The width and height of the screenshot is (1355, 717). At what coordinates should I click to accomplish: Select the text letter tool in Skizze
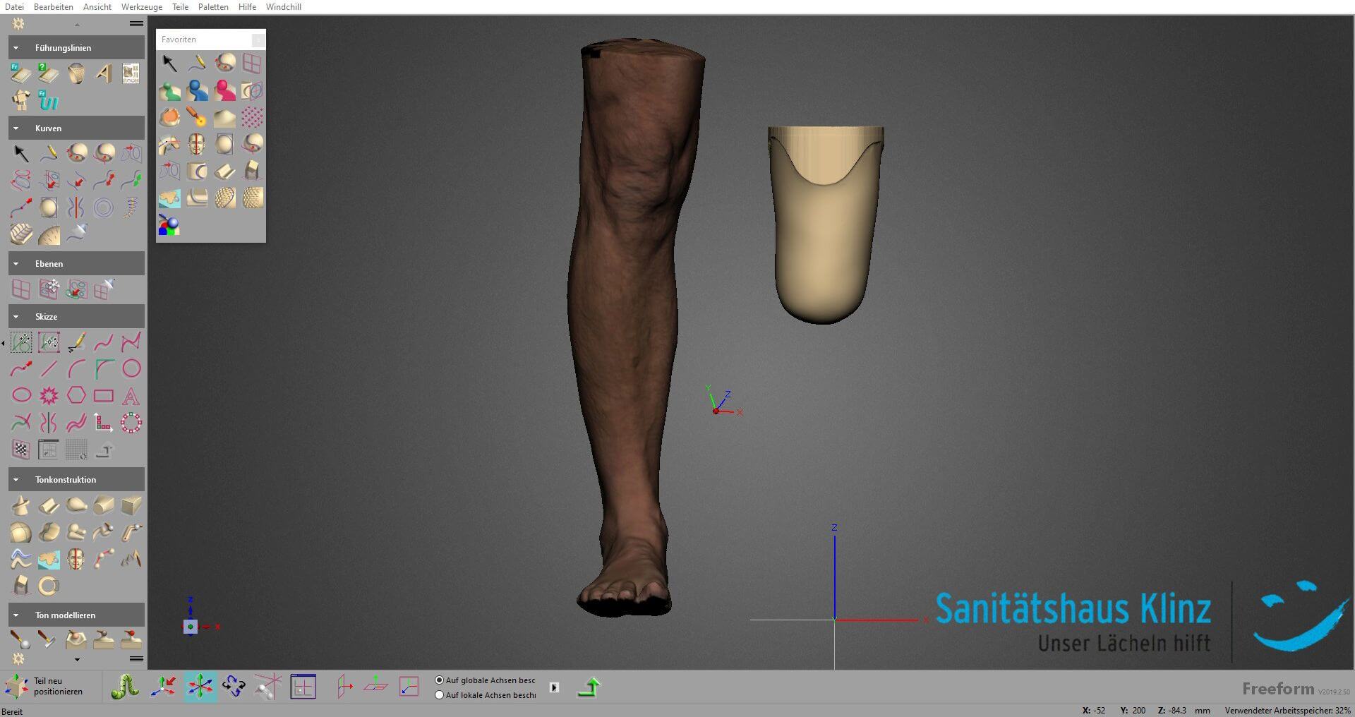pos(131,395)
